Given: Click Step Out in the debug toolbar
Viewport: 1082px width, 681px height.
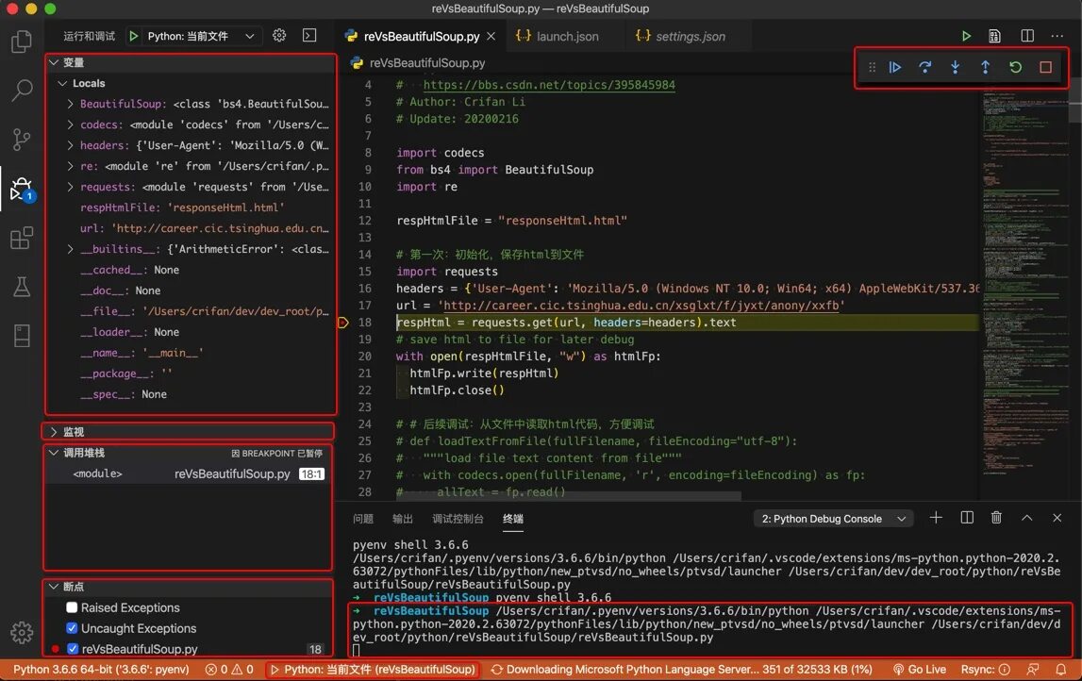Looking at the screenshot, I should (986, 67).
